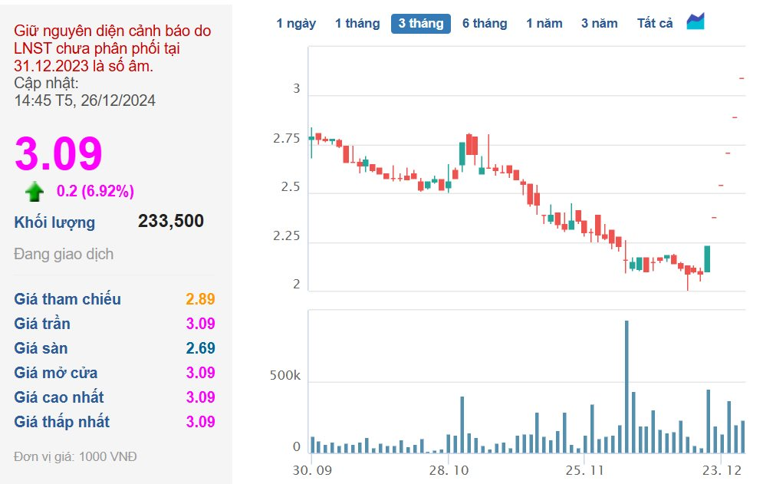
Task: Select the '1 năm' time range tab
Action: point(544,23)
